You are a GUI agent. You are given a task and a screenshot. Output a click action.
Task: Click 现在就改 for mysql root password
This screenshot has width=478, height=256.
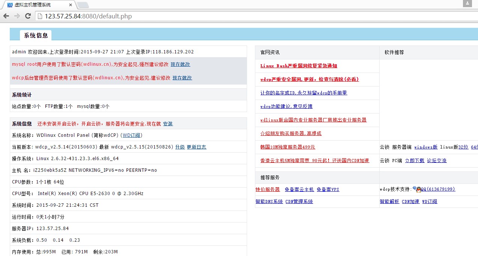pos(180,64)
